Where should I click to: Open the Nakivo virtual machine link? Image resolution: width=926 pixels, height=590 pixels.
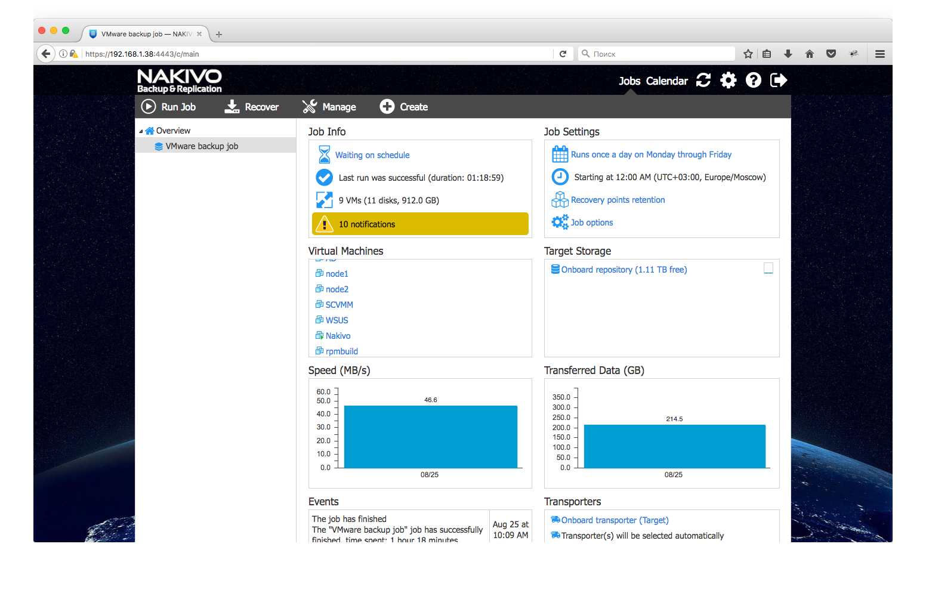338,336
